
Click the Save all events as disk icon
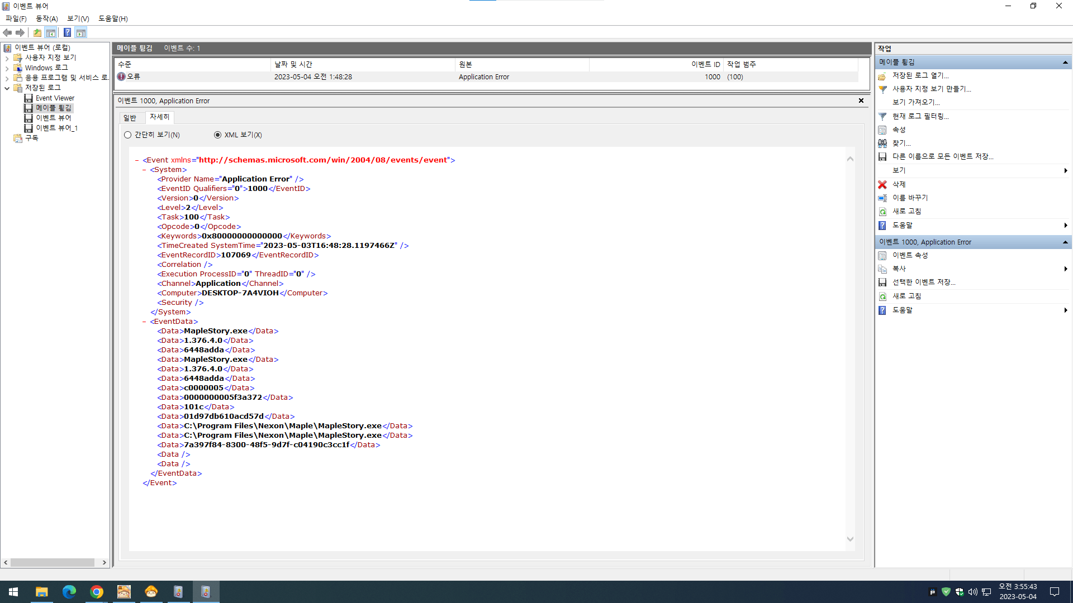click(882, 157)
